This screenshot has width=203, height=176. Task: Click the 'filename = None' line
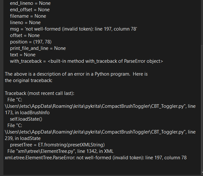coord(28,16)
